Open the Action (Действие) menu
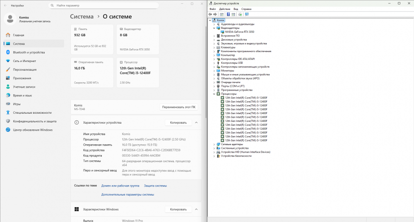 coord(225,9)
